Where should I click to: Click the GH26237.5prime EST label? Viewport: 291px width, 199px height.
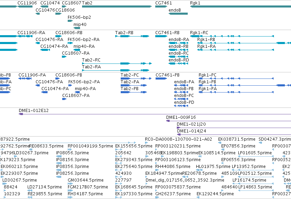173,194
